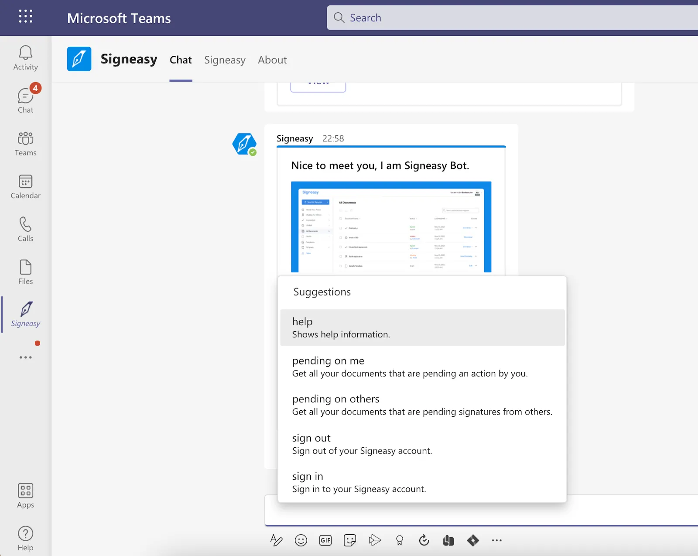Image resolution: width=698 pixels, height=556 pixels.
Task: Click inside the Search box
Action: [x=513, y=17]
